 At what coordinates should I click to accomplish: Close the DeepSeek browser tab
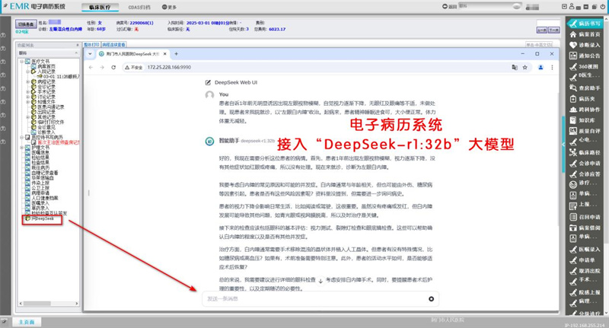coord(165,54)
